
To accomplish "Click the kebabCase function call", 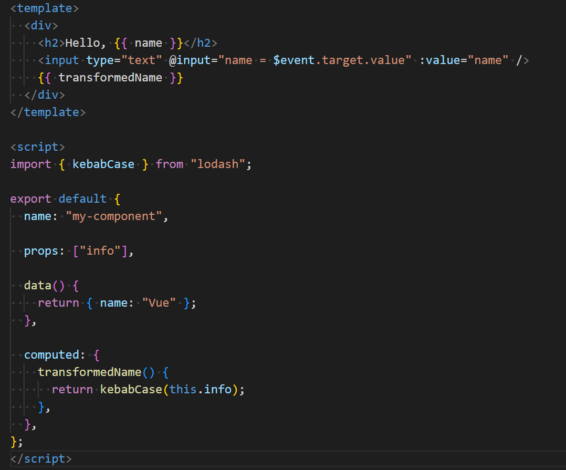I will [131, 390].
